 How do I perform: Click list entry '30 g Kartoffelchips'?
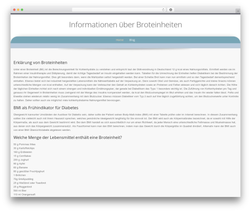pyautogui.click(x=24, y=148)
